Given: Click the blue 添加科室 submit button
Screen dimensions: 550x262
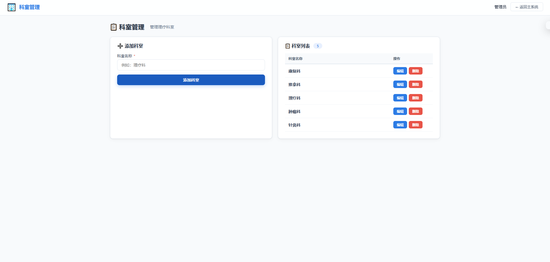Looking at the screenshot, I should click(x=191, y=80).
